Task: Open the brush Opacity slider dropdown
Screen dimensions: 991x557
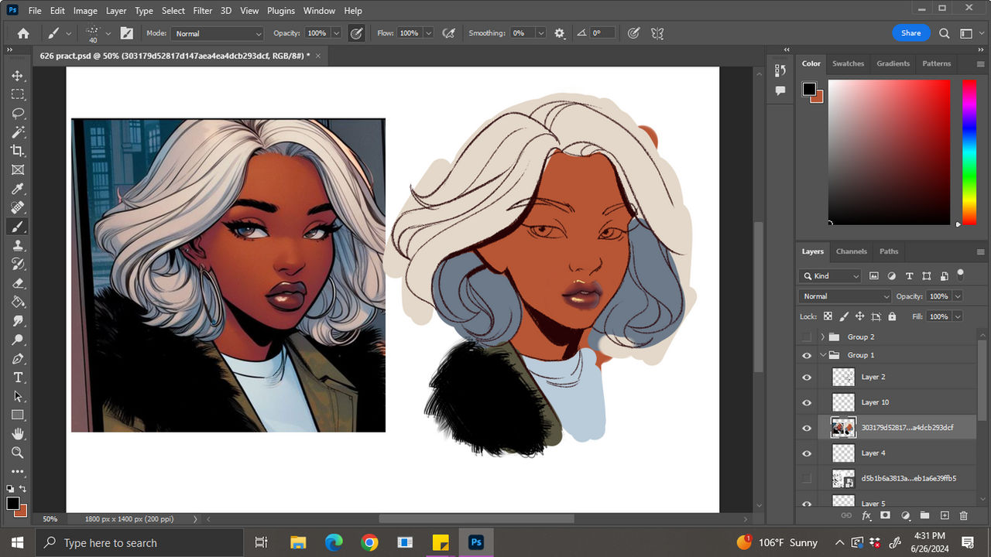Action: pos(336,33)
